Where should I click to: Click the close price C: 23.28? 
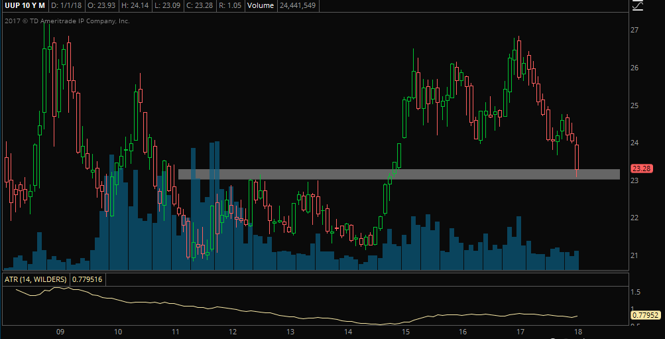point(200,5)
